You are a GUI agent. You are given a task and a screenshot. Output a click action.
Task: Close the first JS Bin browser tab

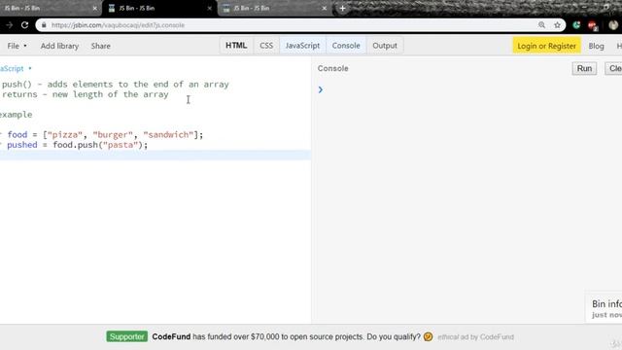95,8
